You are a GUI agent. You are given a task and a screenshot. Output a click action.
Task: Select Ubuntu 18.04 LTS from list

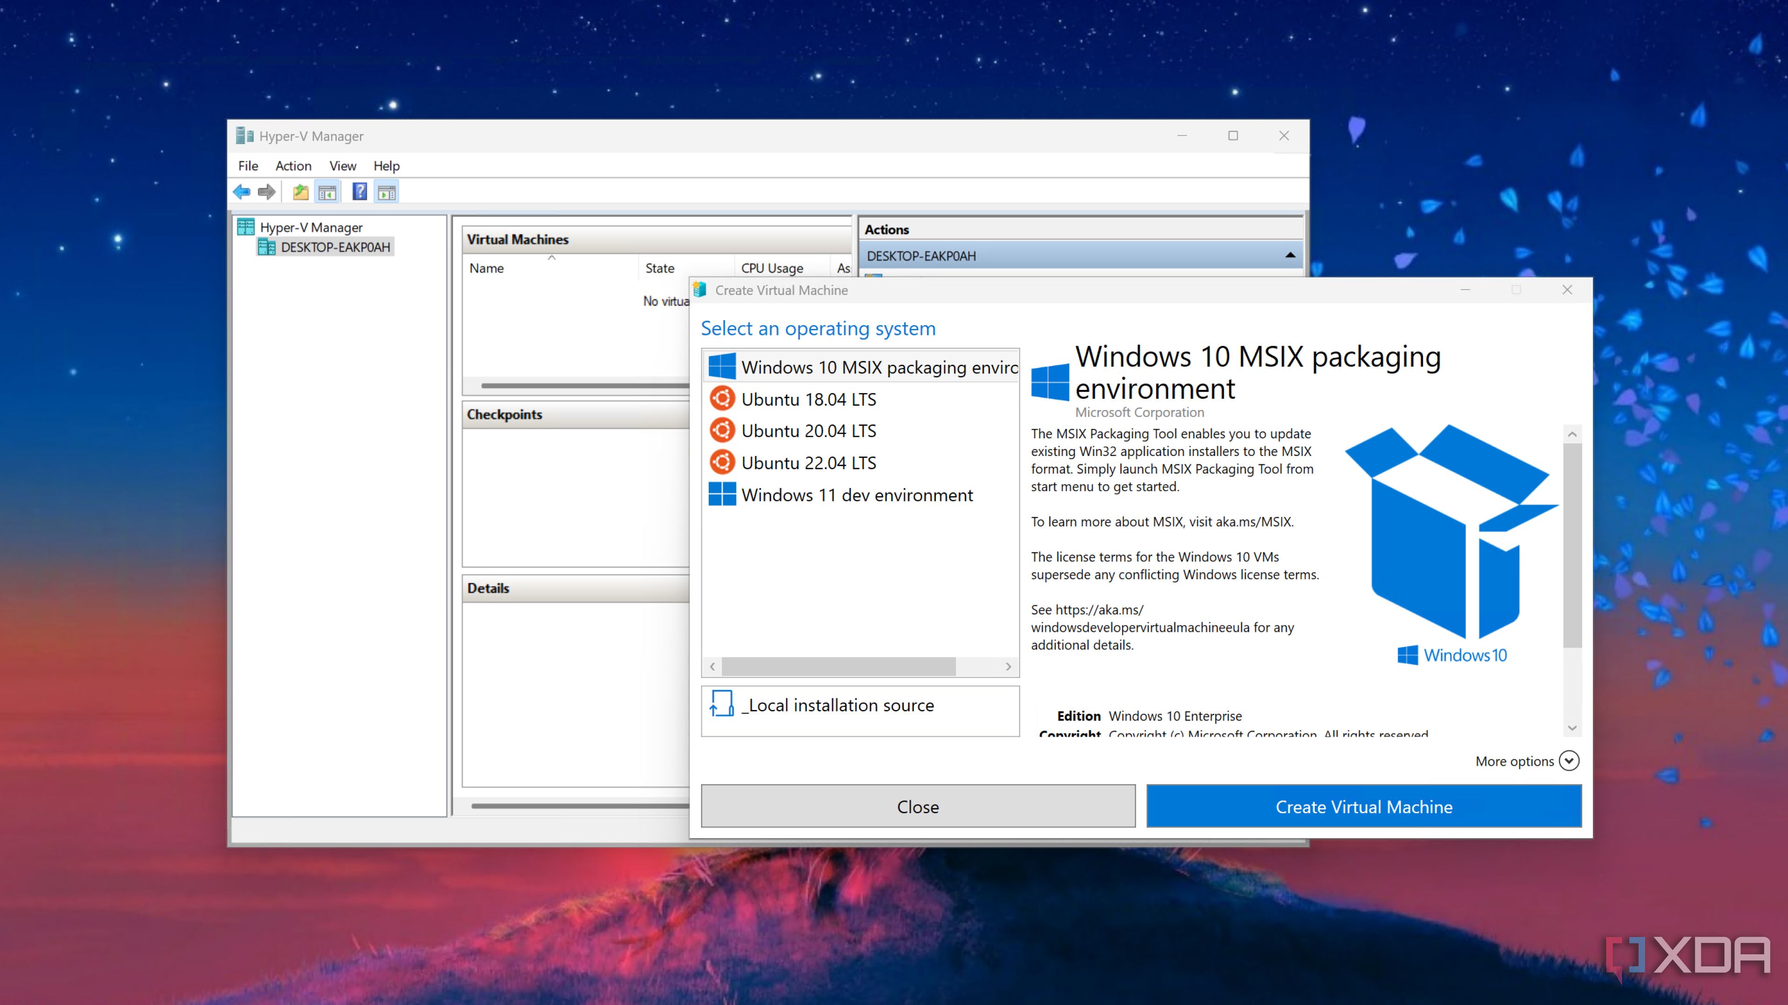[x=860, y=399]
